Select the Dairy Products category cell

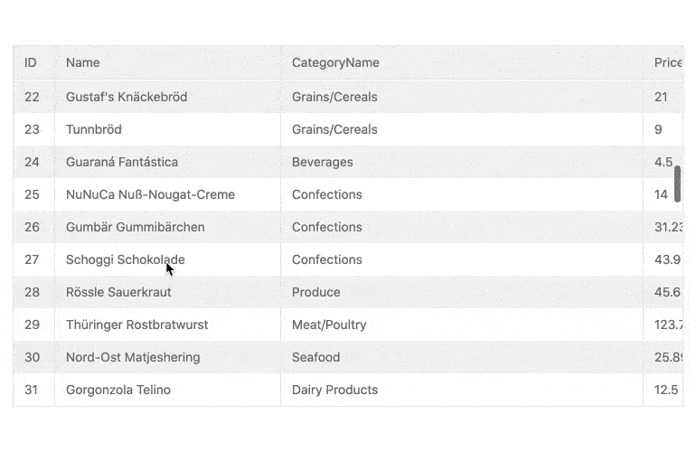click(334, 390)
